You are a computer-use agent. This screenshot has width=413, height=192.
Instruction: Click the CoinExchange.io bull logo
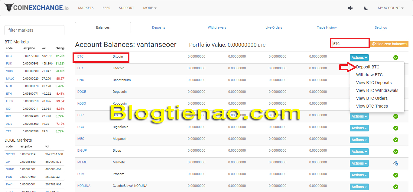[37, 8]
